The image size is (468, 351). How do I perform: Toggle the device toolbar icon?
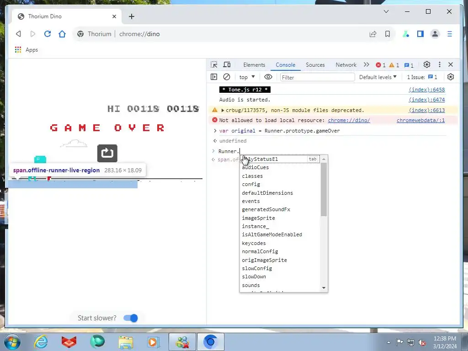227,64
